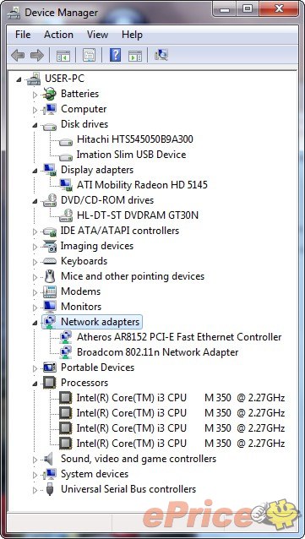Click the Sound controllers speaker icon
Viewport: 305px width, 539px height.
pyautogui.click(x=49, y=459)
